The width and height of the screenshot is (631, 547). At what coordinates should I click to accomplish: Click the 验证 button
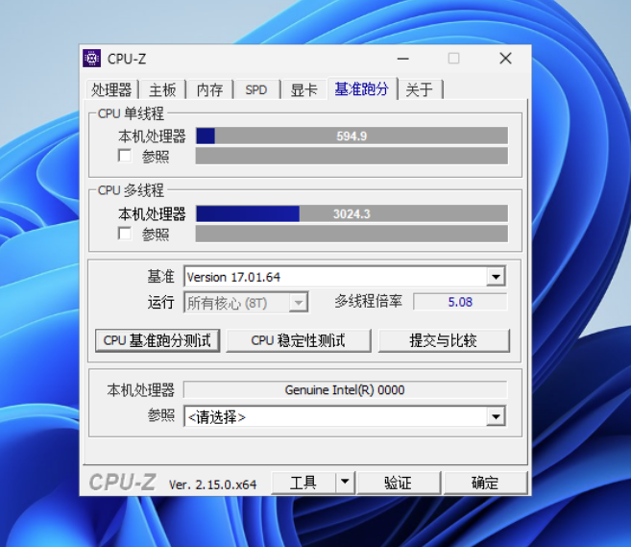[x=399, y=483]
